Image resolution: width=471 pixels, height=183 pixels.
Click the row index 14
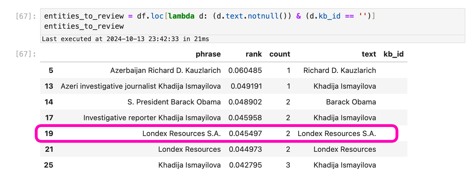point(49,102)
